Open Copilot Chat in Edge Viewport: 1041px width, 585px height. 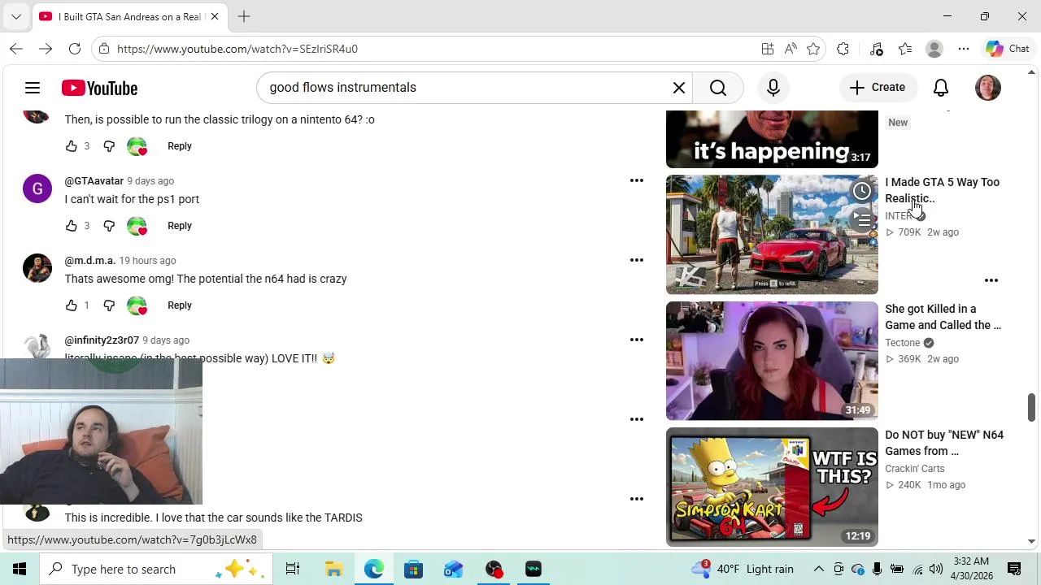tap(1008, 49)
